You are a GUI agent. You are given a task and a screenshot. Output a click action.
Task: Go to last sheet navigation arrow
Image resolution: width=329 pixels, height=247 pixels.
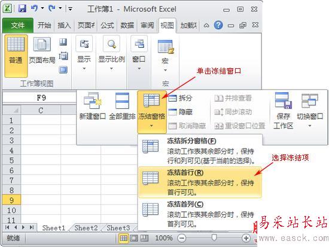[x=32, y=227]
